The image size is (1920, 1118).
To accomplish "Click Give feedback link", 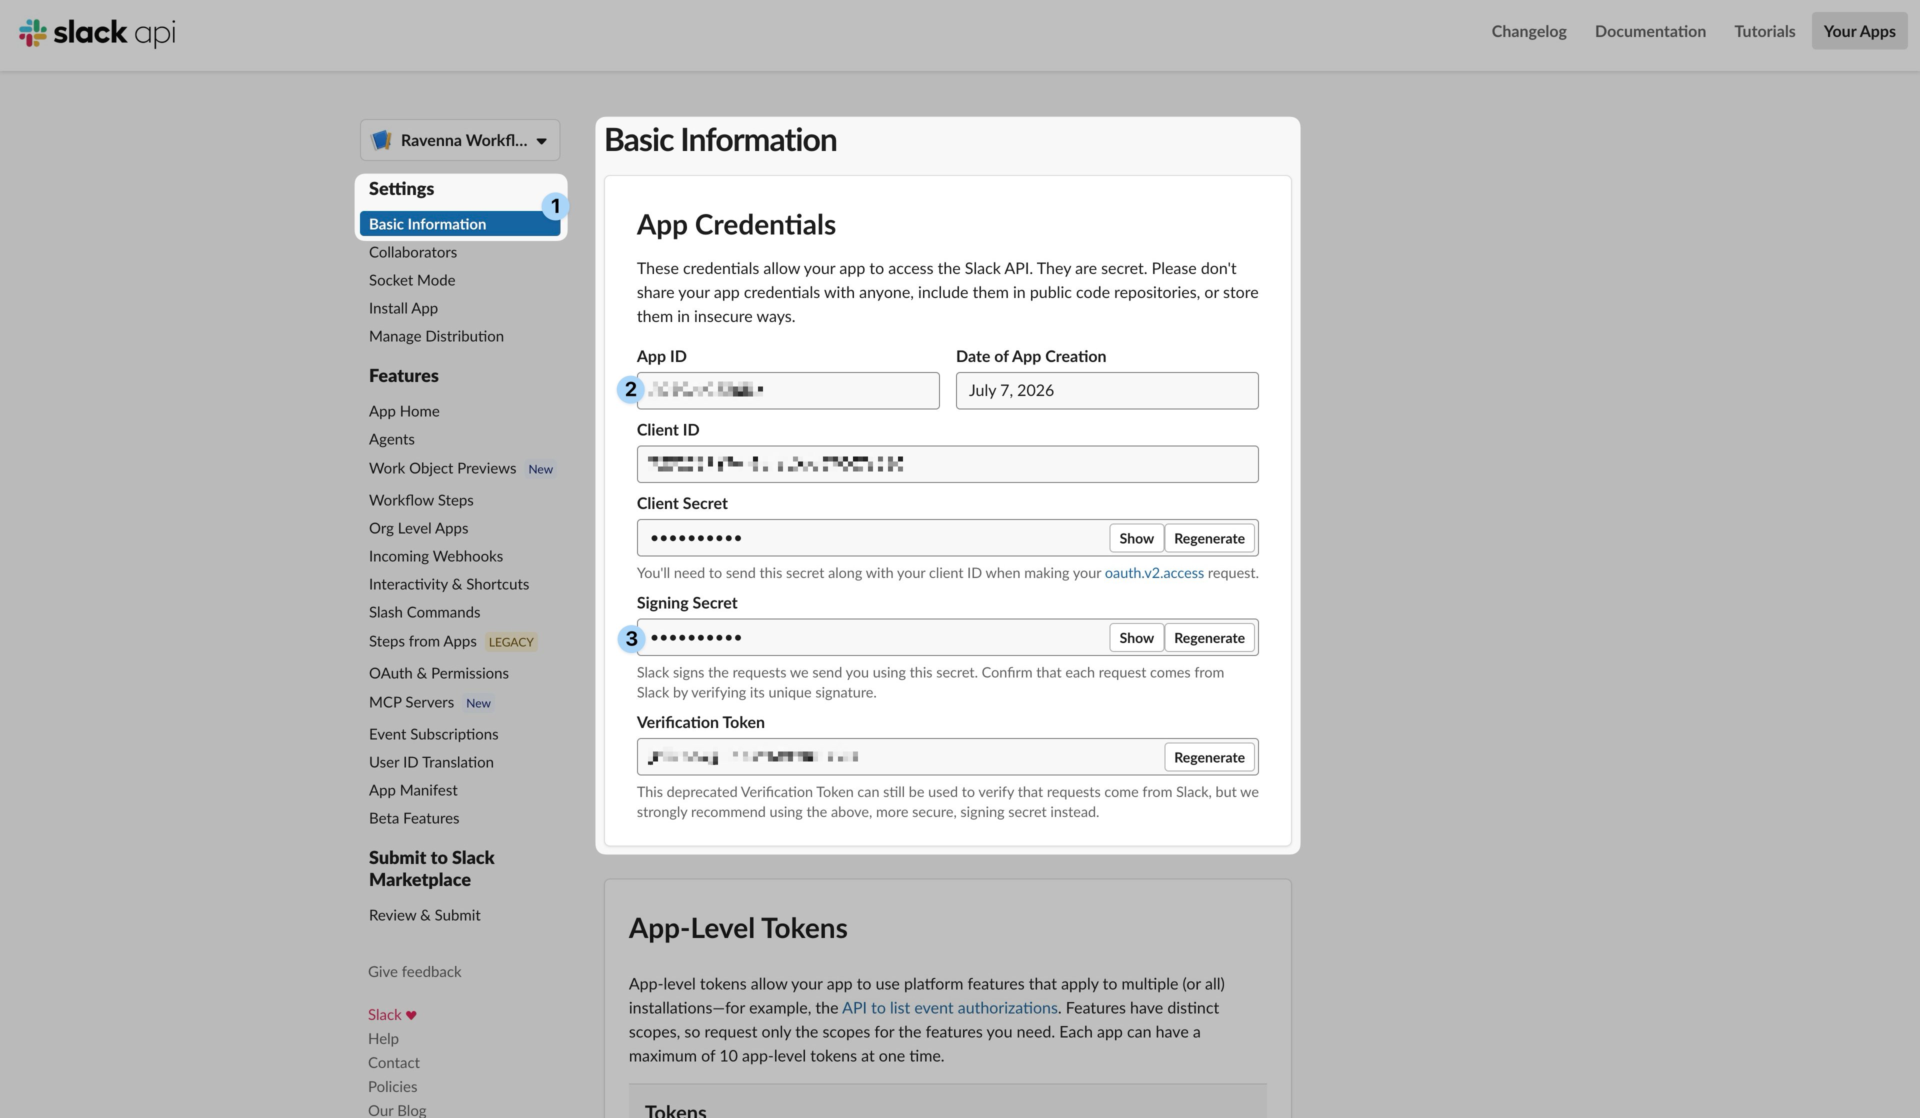I will [x=414, y=971].
